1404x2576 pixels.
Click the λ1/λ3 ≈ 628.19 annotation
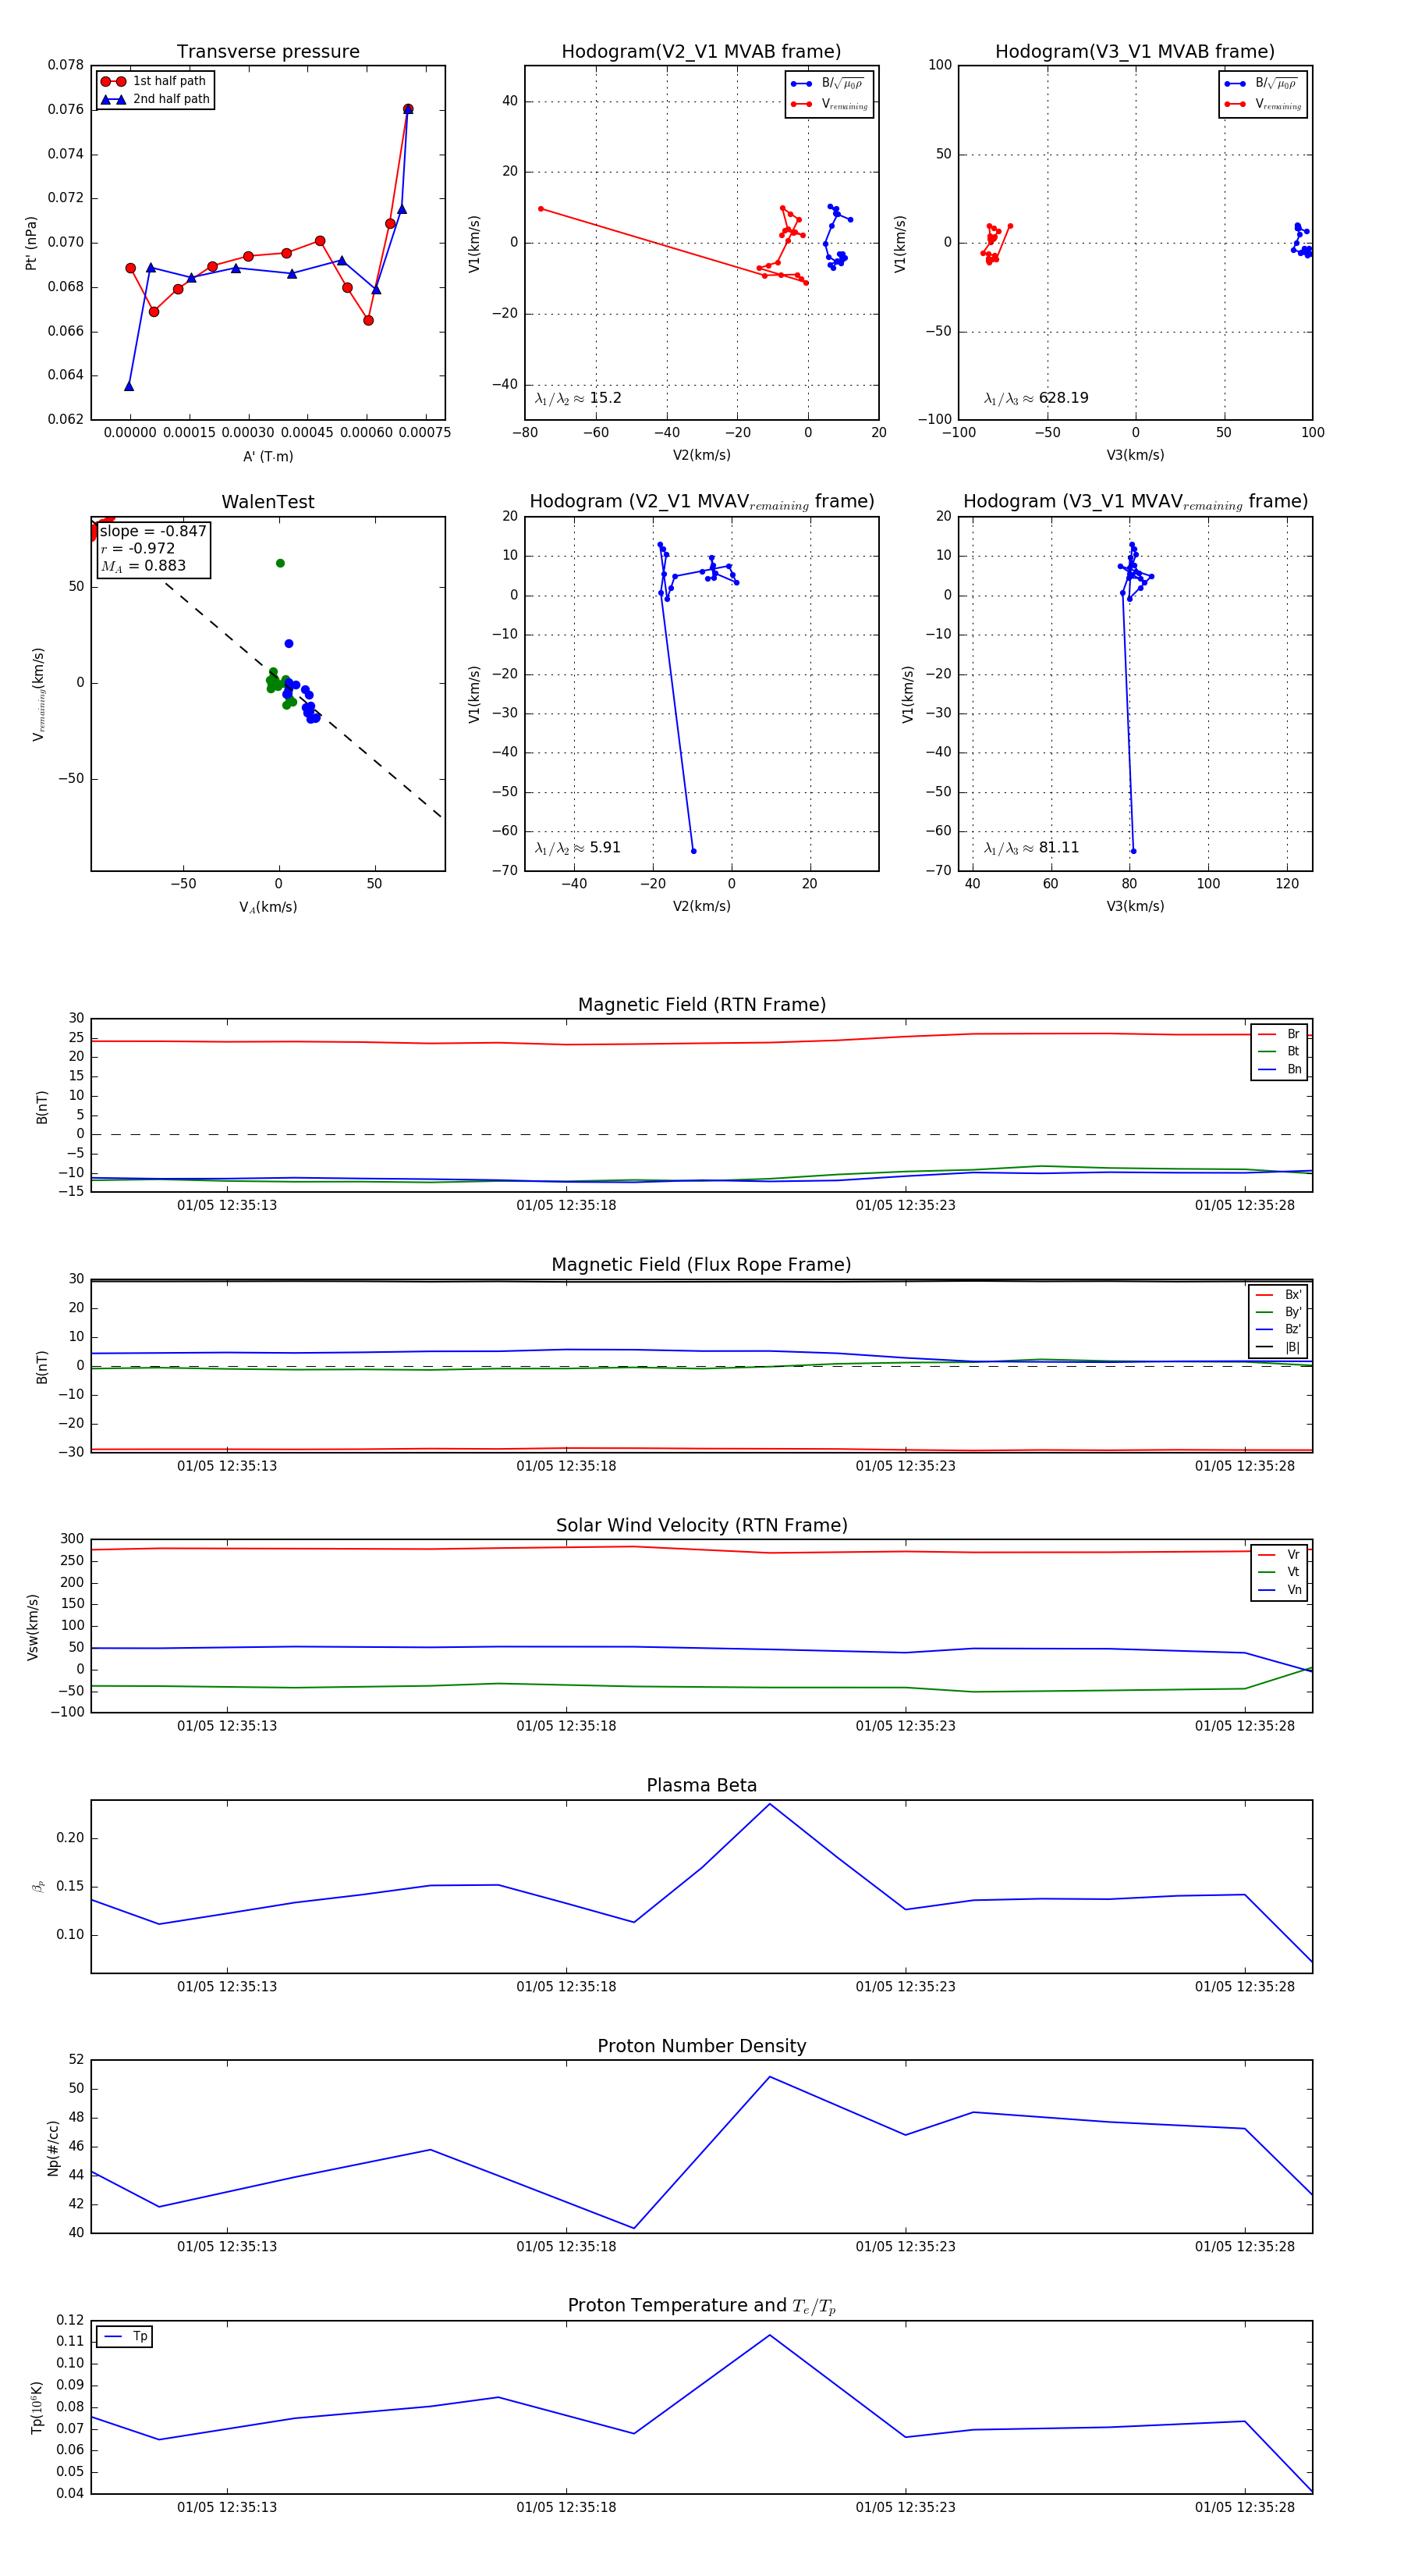click(x=1037, y=398)
